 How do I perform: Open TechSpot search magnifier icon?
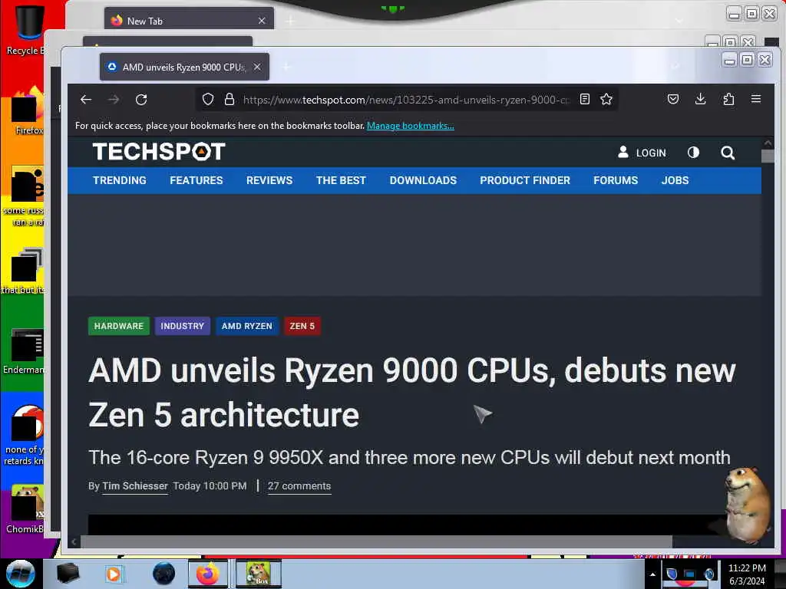[x=728, y=153]
